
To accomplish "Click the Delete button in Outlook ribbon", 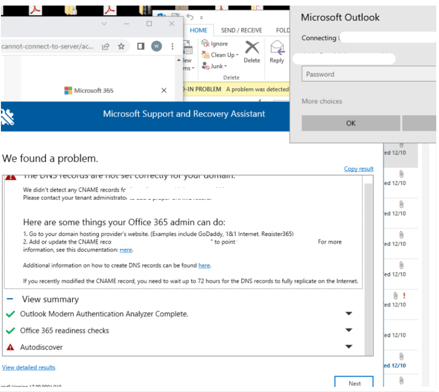I will point(252,52).
